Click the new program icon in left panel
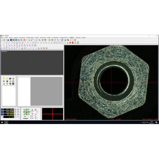Screen dimensions: 159x159 click(4, 78)
